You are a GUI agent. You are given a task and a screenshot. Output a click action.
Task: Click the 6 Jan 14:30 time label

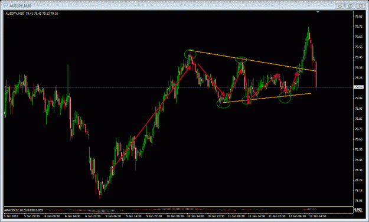[73, 216]
